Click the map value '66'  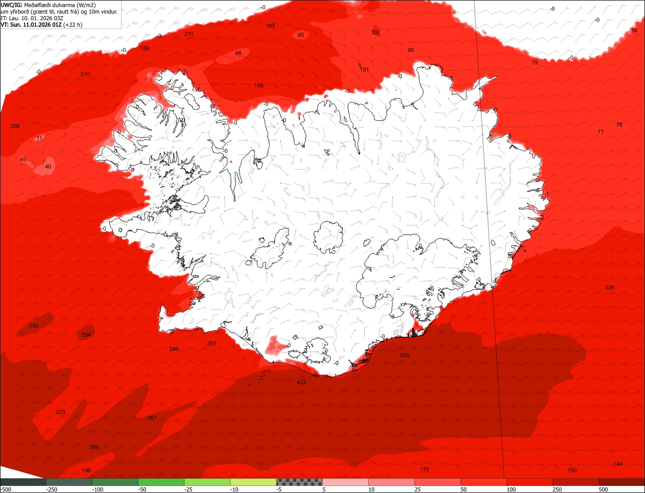(x=239, y=53)
